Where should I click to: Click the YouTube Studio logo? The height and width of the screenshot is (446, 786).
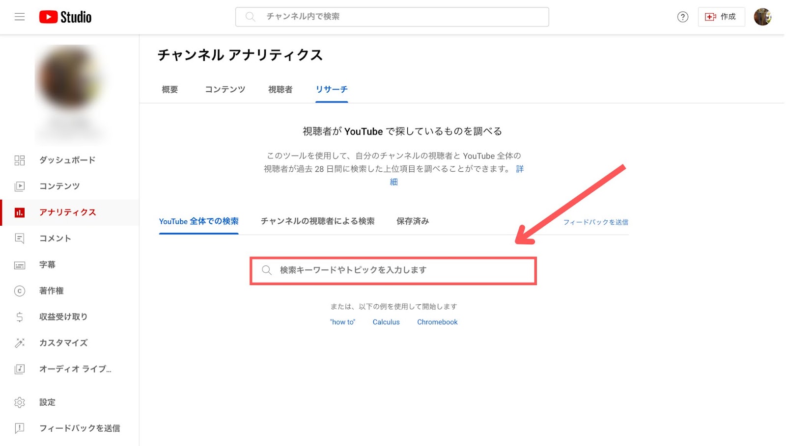tap(65, 17)
